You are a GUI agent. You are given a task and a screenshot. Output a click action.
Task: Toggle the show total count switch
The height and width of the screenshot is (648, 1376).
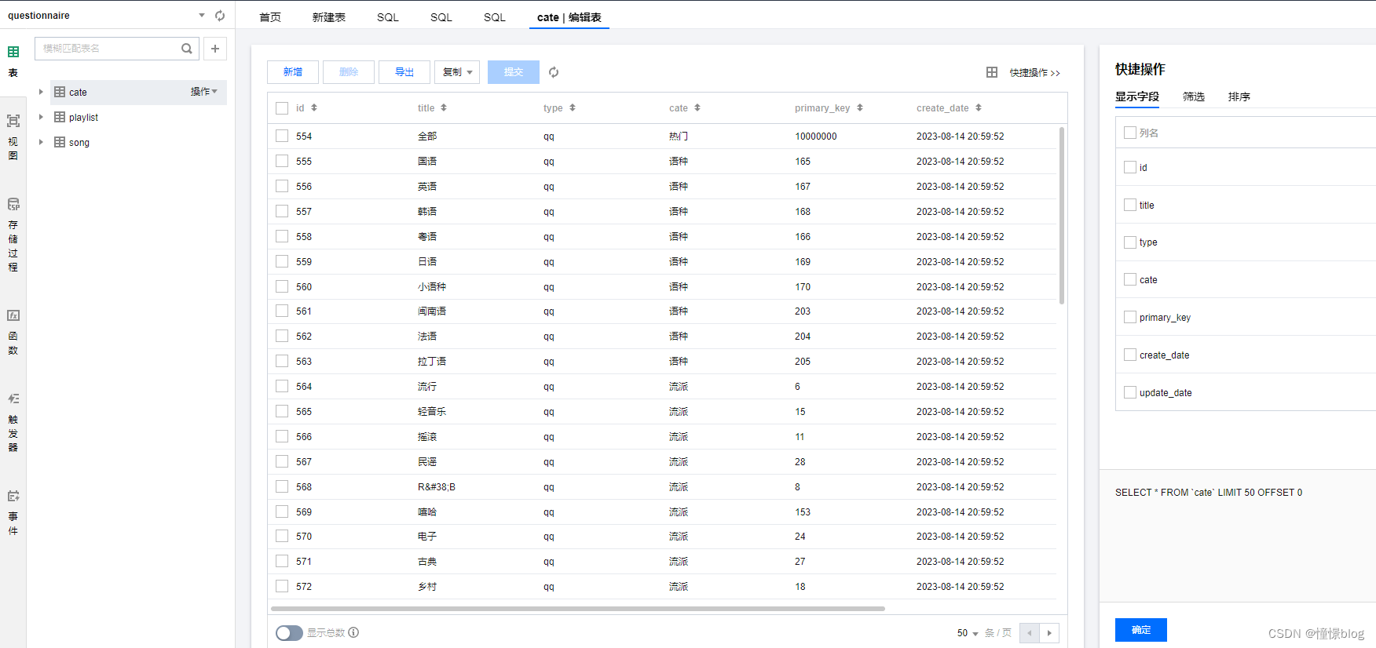(x=289, y=633)
